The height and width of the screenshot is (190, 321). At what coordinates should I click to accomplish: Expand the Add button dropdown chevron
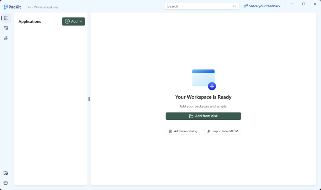80,21
